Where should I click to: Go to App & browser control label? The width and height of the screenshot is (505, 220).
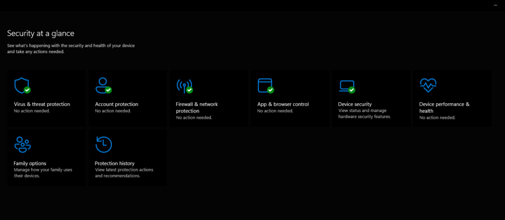point(283,104)
